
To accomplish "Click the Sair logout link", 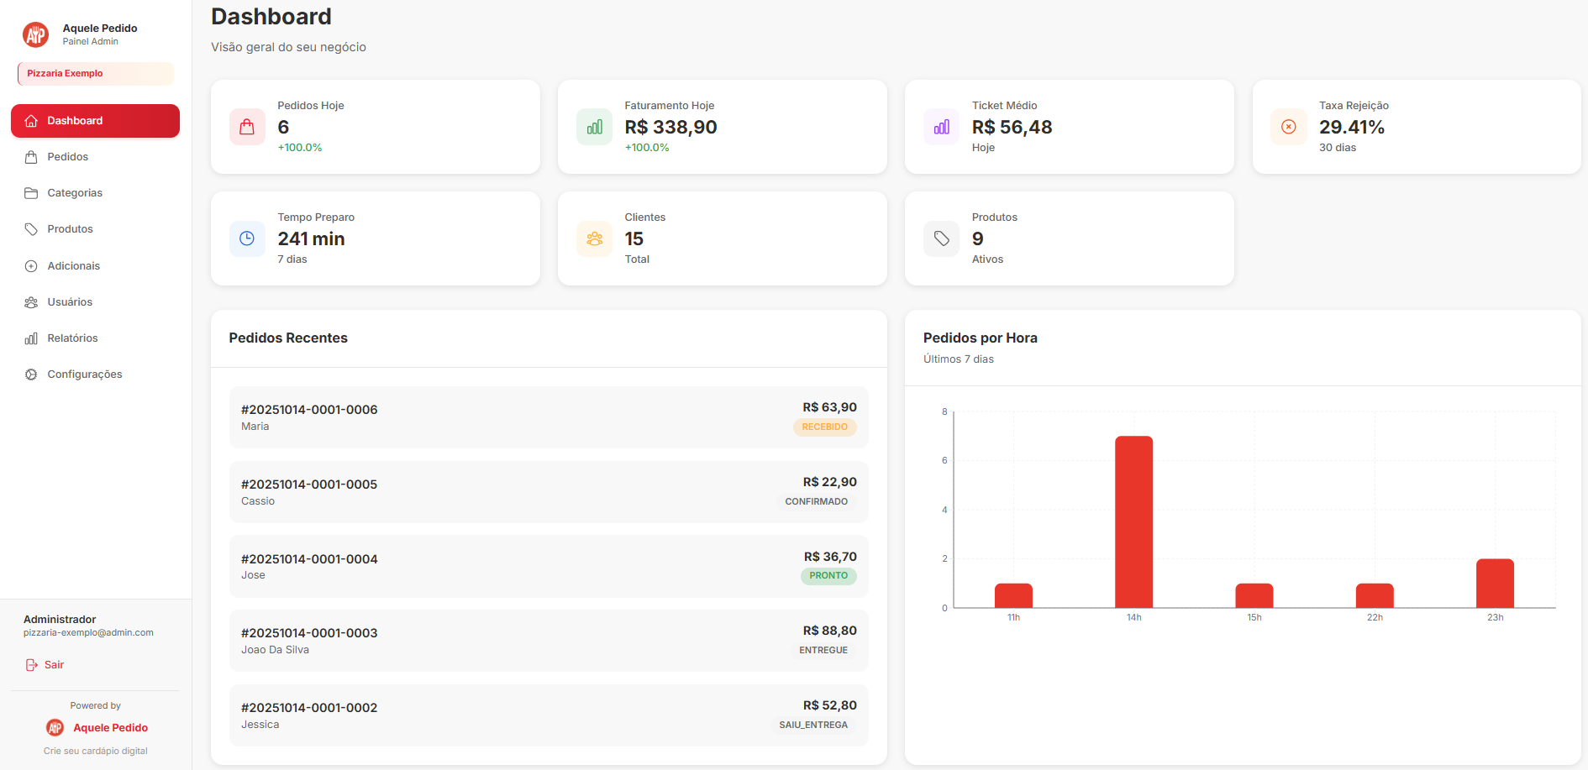I will pos(44,664).
